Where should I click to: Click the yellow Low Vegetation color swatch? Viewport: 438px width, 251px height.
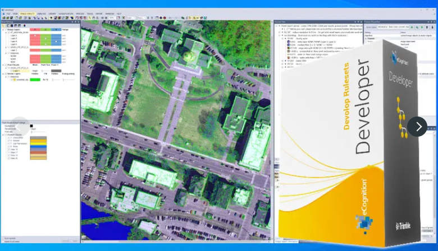[x=38, y=143]
